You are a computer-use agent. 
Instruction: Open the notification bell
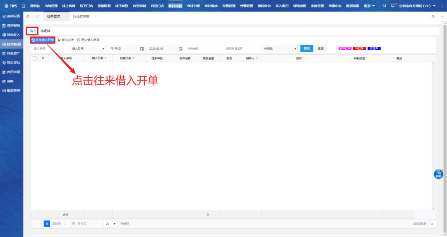pos(393,6)
